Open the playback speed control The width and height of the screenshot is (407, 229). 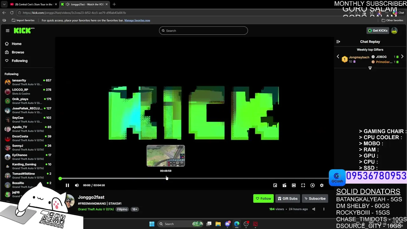pos(312,185)
